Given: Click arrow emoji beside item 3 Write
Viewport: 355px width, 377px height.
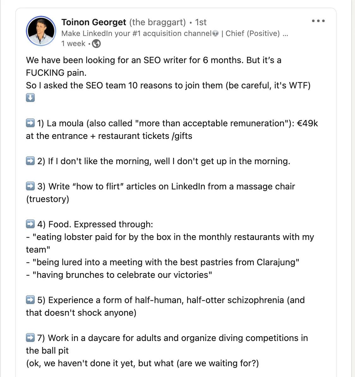Looking at the screenshot, I should [x=30, y=186].
